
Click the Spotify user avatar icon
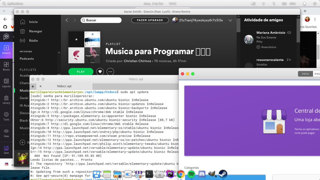point(175,20)
